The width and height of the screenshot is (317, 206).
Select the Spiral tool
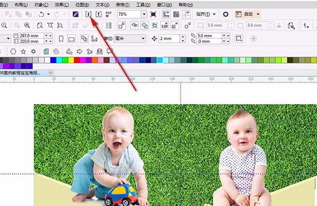[56, 52]
